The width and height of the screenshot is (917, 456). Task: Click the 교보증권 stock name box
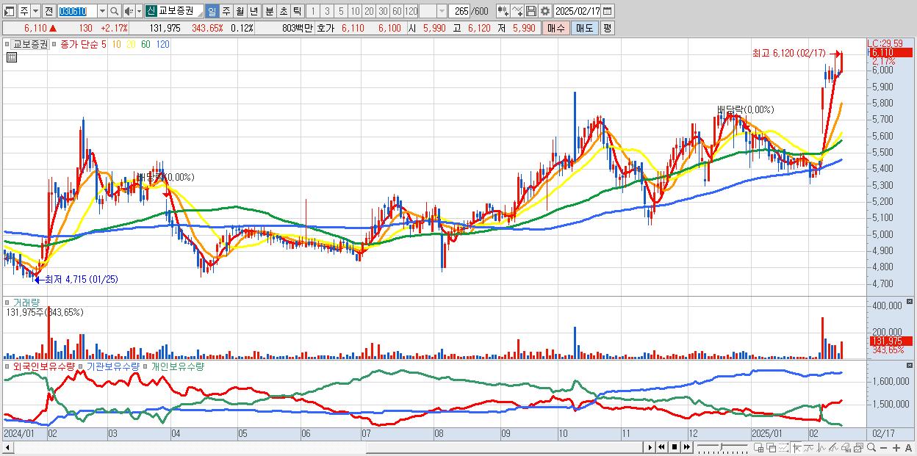pyautogui.click(x=181, y=11)
